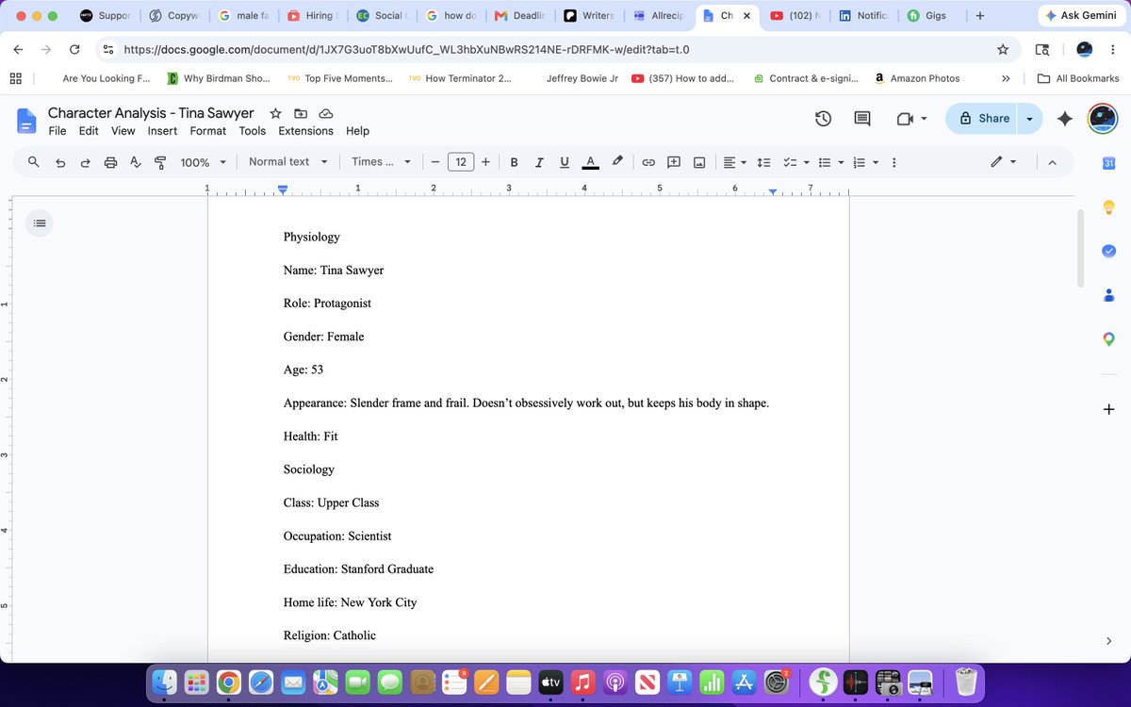
Task: Open the Gemini sparkle in Docs
Action: [x=1065, y=119]
